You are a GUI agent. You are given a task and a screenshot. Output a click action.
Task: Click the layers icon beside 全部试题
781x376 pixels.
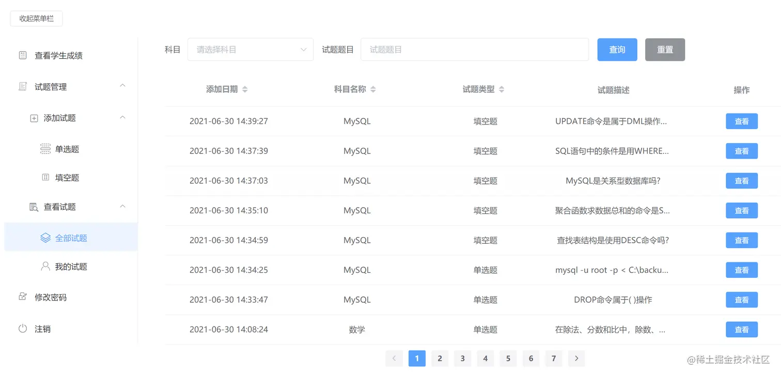(45, 238)
